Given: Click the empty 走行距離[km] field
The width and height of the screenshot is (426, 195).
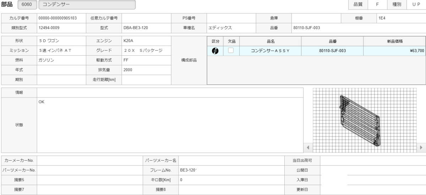Looking at the screenshot, I should [146, 80].
